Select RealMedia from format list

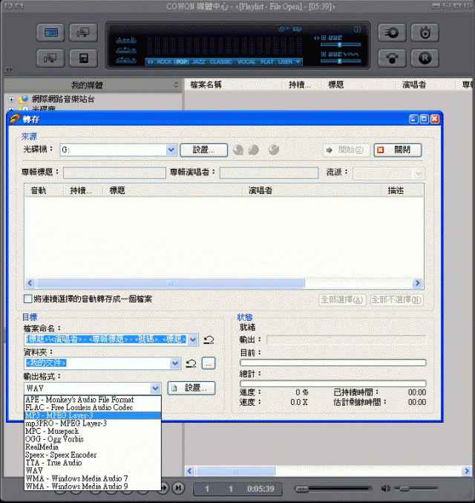click(93, 447)
